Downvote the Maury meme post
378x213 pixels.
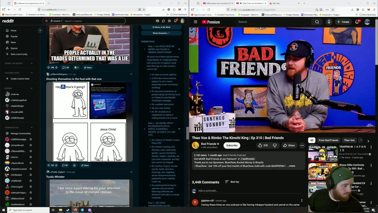click(x=56, y=67)
